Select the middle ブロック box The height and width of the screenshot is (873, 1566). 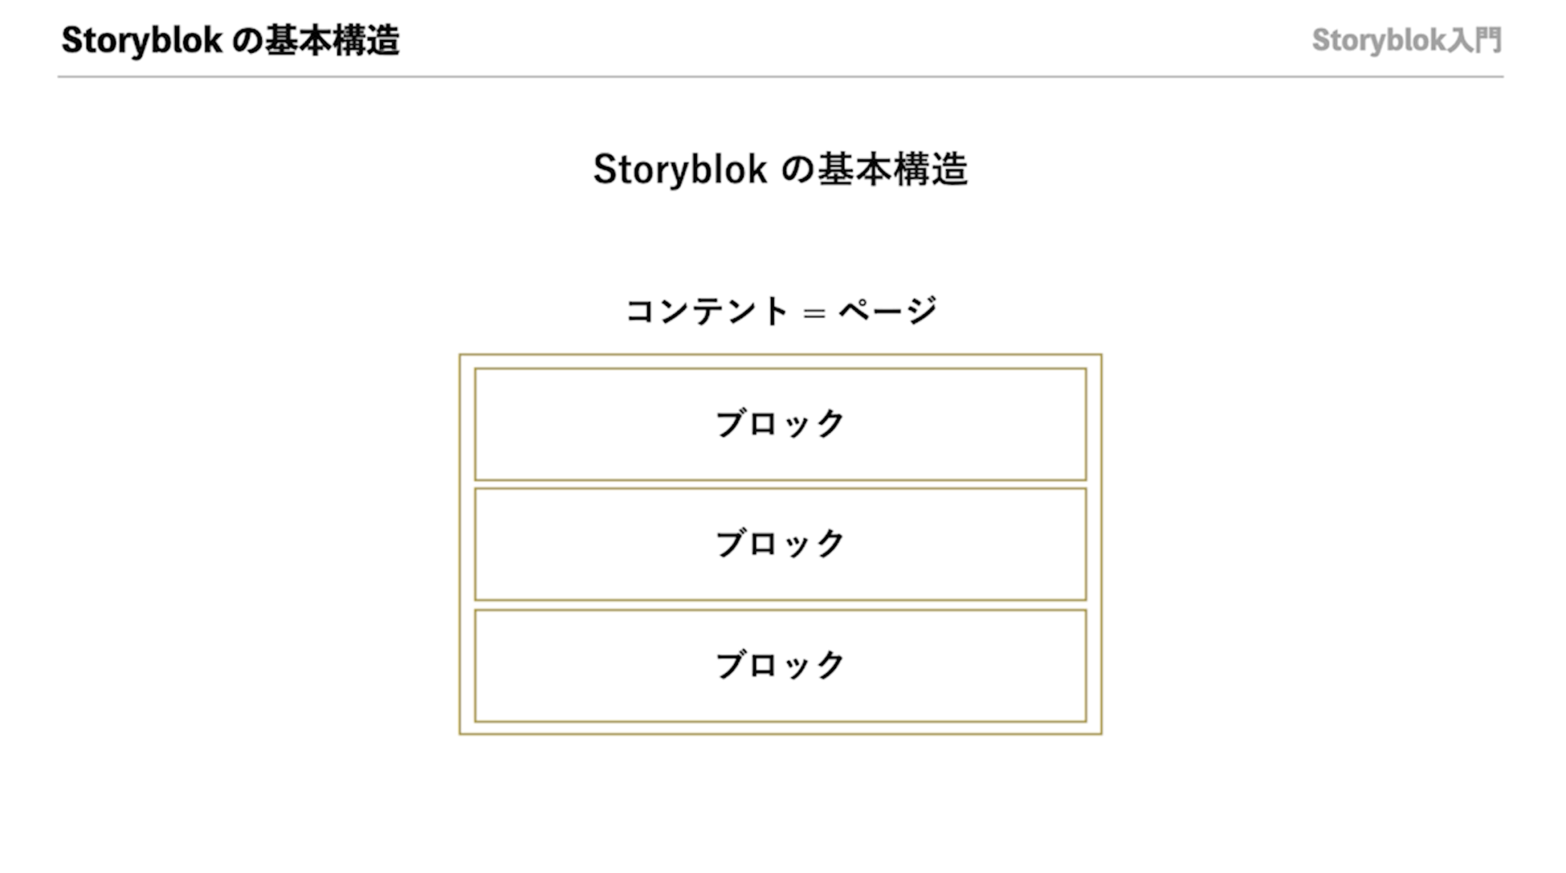click(x=781, y=544)
